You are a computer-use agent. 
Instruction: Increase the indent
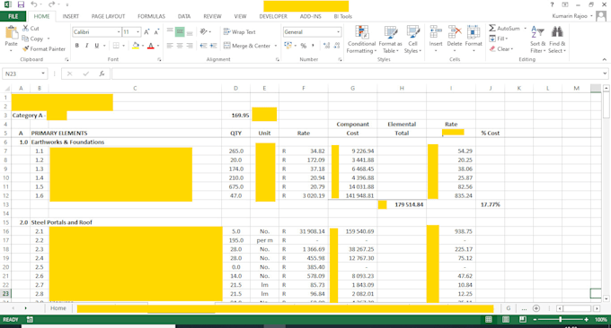pos(213,46)
